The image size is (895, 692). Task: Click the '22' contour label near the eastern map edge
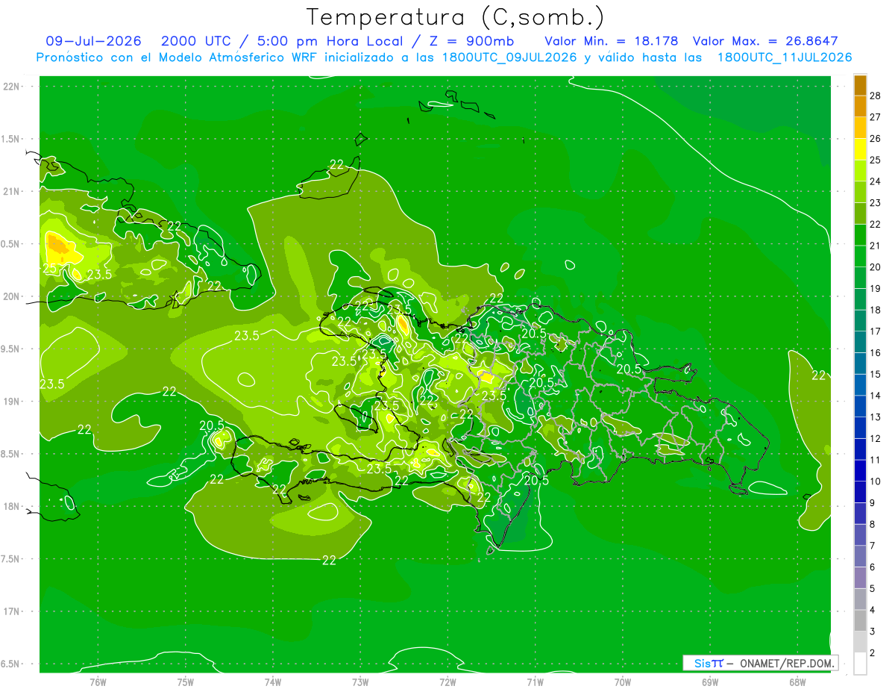point(819,375)
